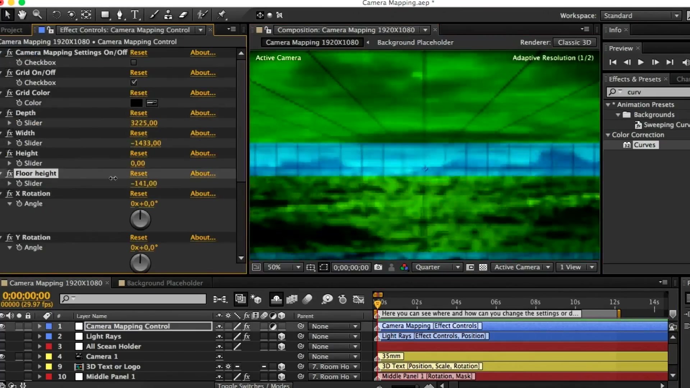690x388 pixels.
Task: Select the Clone Stamp tool
Action: tap(168, 15)
